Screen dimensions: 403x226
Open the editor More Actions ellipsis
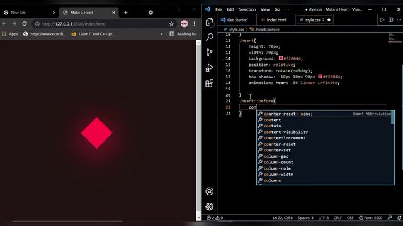click(x=399, y=19)
